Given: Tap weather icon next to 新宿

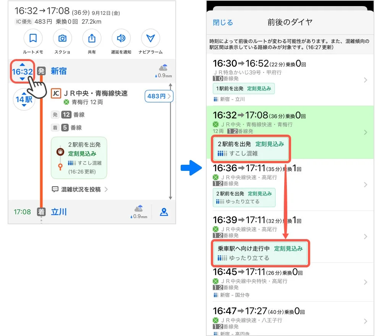Looking at the screenshot, I should pyautogui.click(x=164, y=69).
